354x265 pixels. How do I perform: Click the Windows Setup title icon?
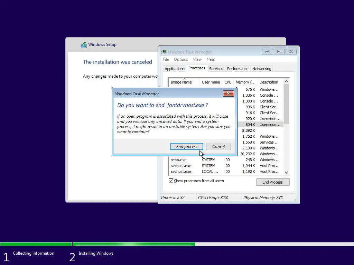pyautogui.click(x=84, y=45)
